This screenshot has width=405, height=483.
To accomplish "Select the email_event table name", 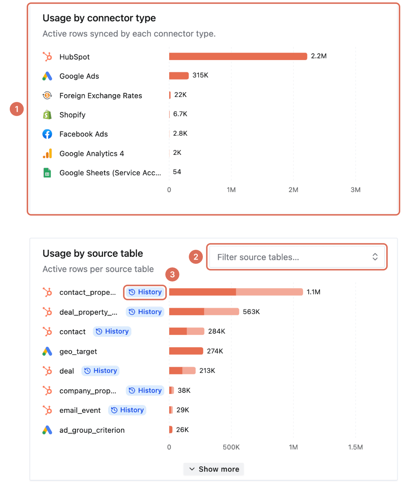I will tap(80, 410).
